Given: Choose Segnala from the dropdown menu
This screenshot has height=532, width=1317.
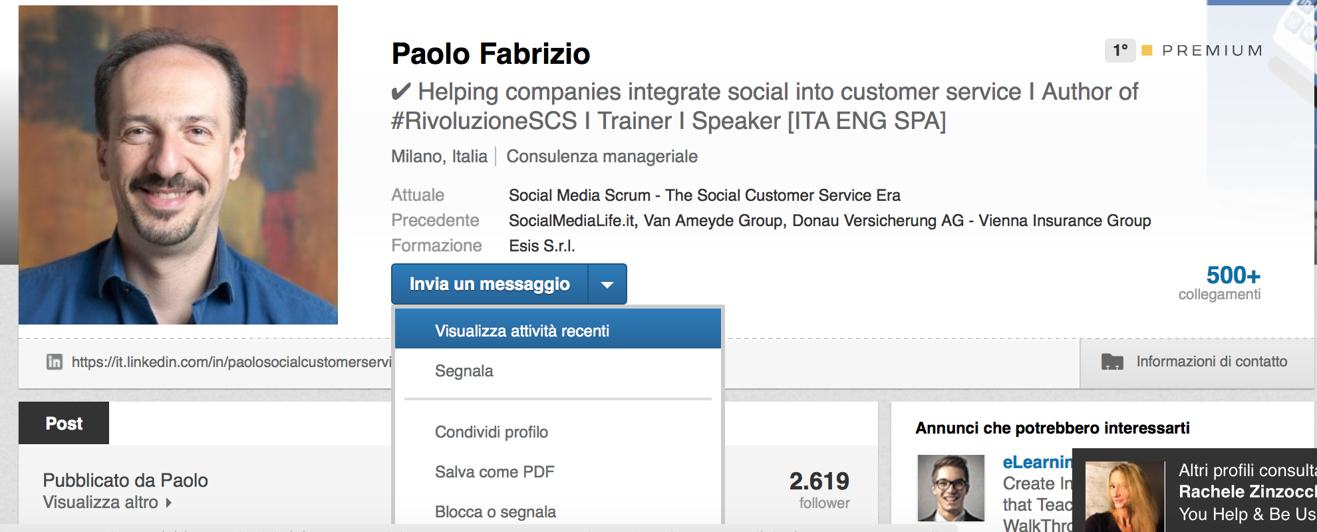Looking at the screenshot, I should tap(464, 371).
